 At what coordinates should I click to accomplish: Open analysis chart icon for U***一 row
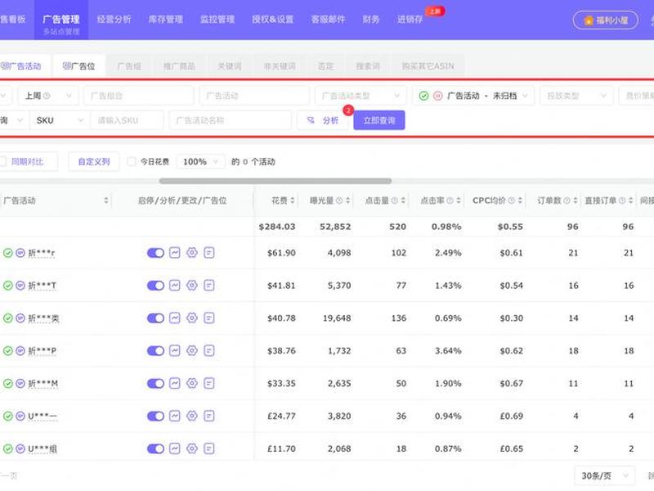175,416
